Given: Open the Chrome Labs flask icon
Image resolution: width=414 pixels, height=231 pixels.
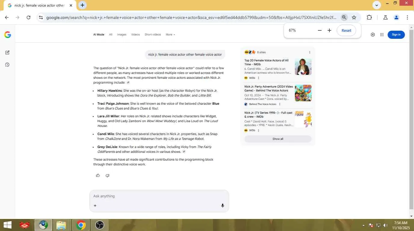Looking at the screenshot, I should 385,17.
